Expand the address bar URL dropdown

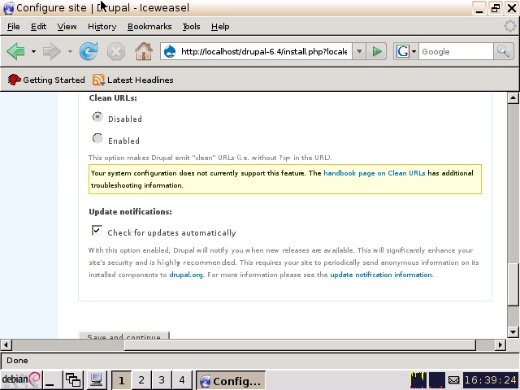(x=359, y=51)
